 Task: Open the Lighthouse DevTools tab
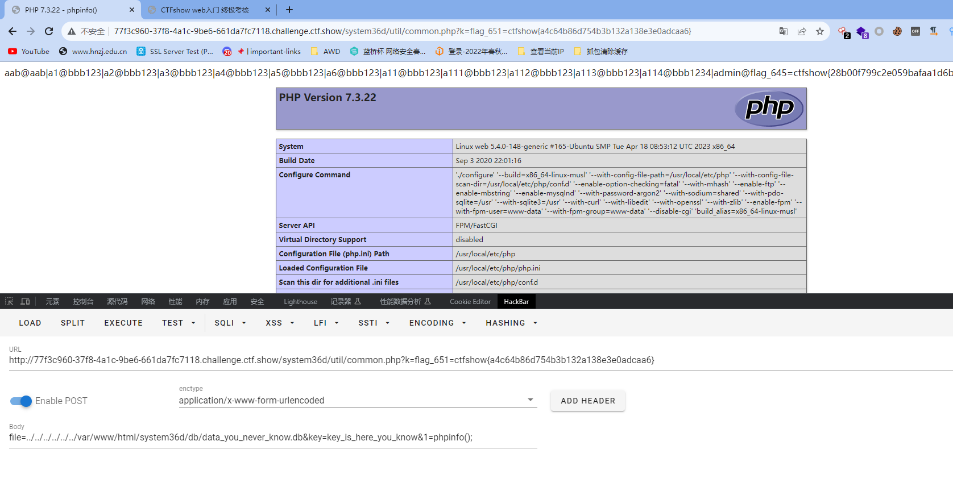point(300,302)
